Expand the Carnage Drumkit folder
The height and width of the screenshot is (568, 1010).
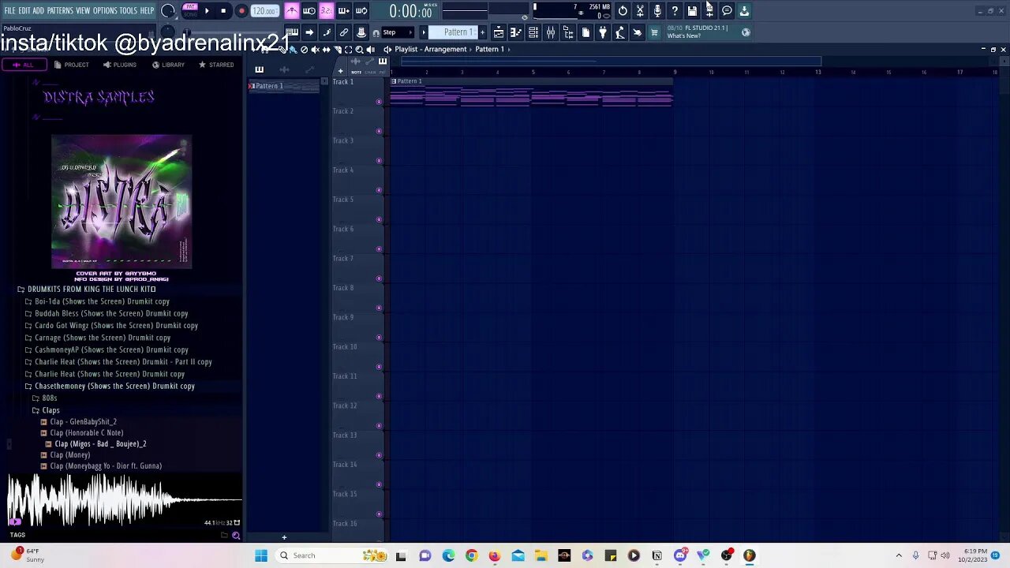98,338
